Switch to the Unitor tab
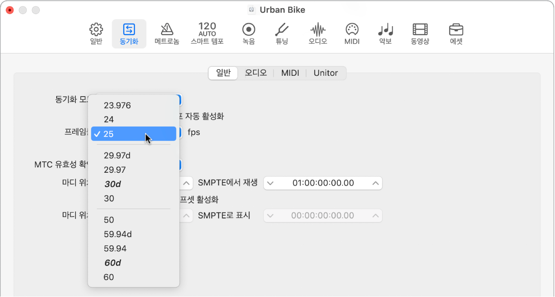Image resolution: width=555 pixels, height=297 pixels. click(325, 73)
